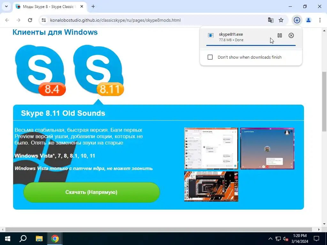
Task: Open network icon in system tray
Action: point(278,239)
